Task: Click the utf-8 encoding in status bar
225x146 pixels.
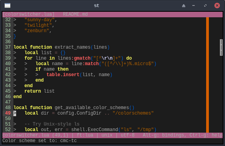Action: (x=127, y=135)
